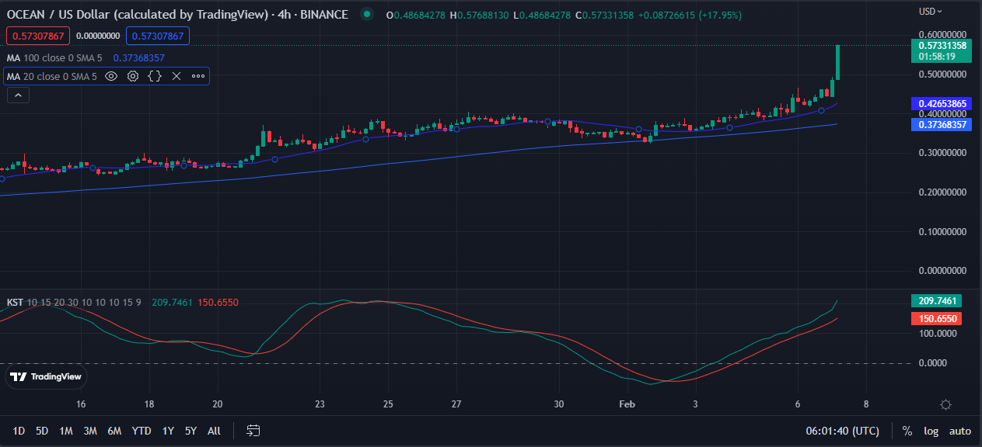Collapse the indicator list with the chevron arrow
Viewport: 982px width, 447px height.
tap(18, 95)
